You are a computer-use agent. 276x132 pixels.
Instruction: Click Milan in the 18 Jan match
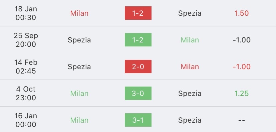79,13
